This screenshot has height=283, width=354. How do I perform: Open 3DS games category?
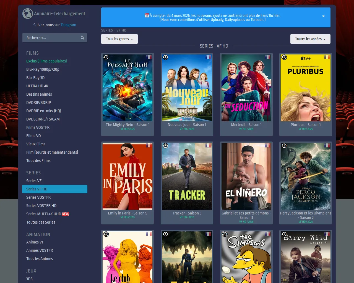tap(29, 279)
